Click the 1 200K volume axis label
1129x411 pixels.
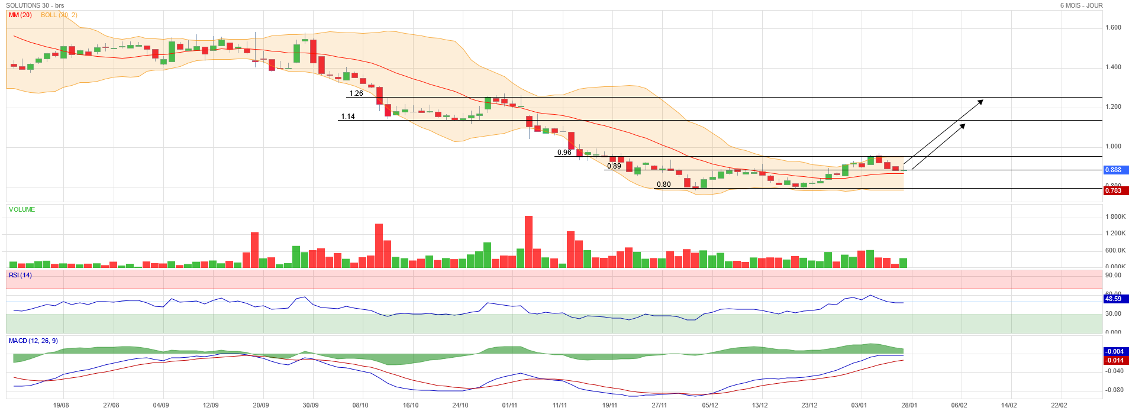pyautogui.click(x=1115, y=233)
